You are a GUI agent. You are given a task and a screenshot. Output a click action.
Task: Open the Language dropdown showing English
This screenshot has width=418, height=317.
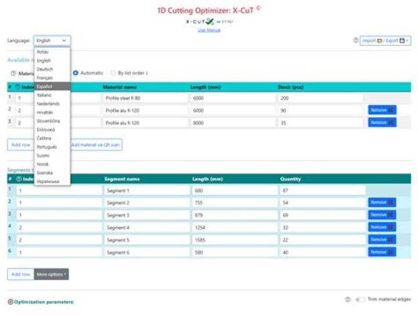(x=52, y=41)
